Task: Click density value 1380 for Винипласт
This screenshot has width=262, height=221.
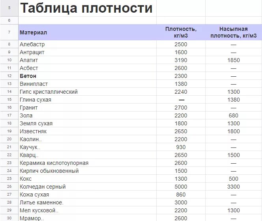Action: [x=181, y=84]
